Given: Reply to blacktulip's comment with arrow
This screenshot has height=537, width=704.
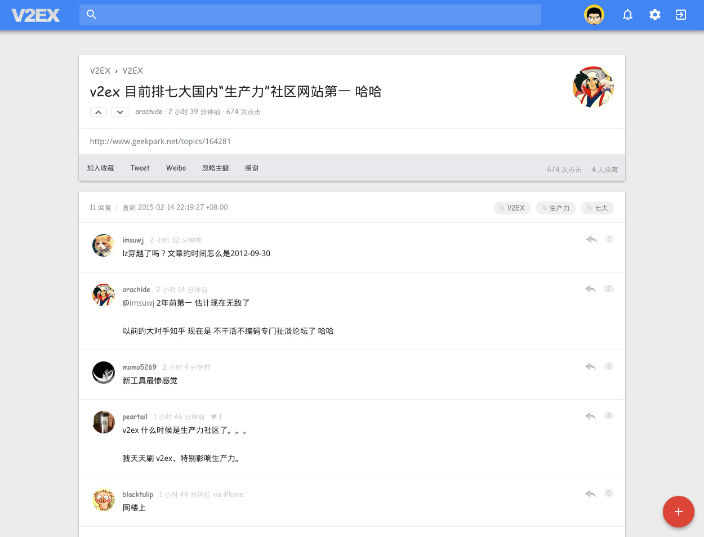Looking at the screenshot, I should 590,494.
